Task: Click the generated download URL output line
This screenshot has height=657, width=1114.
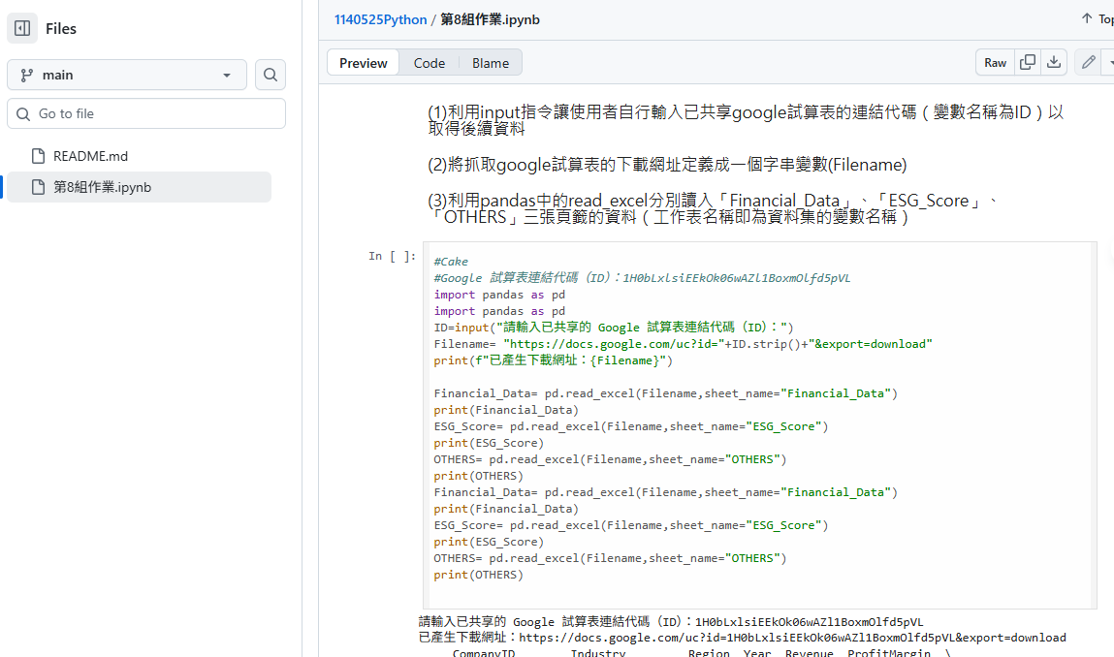Action: pyautogui.click(x=743, y=638)
